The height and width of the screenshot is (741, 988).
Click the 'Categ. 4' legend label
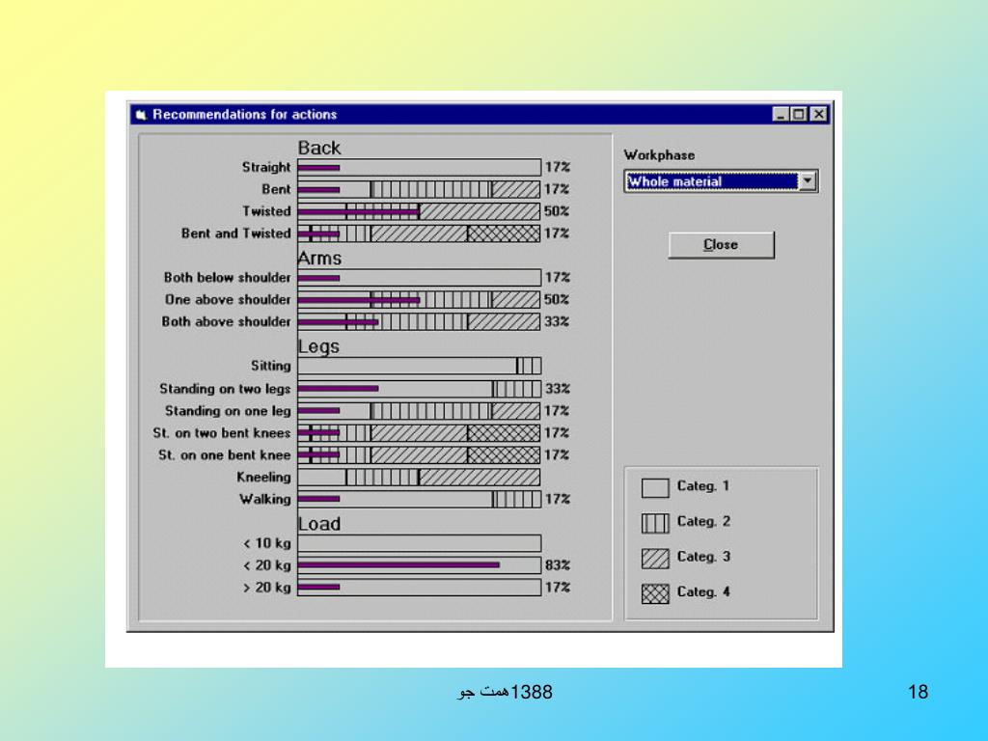point(703,591)
